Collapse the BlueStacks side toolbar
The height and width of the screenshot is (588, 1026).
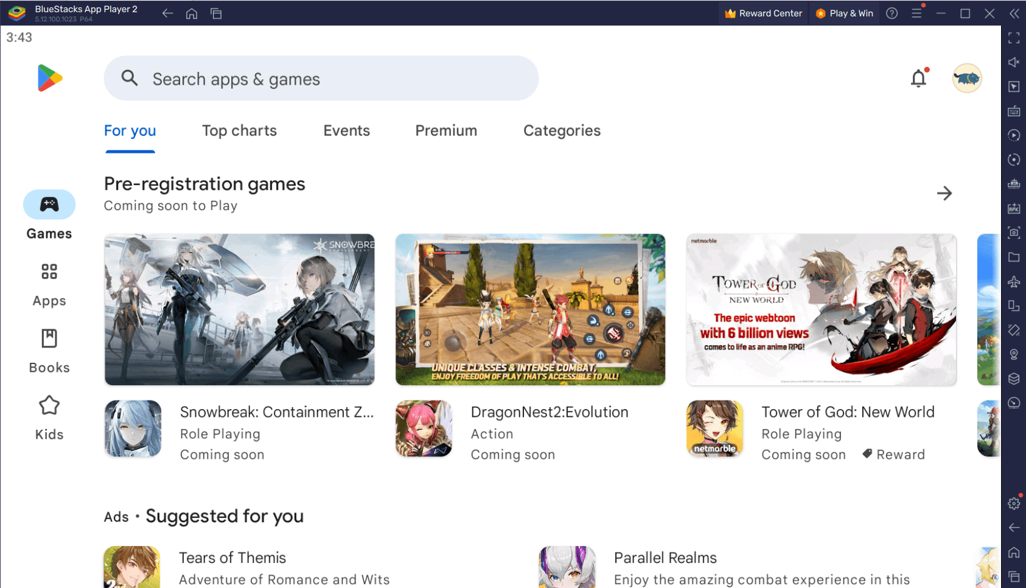(1014, 13)
